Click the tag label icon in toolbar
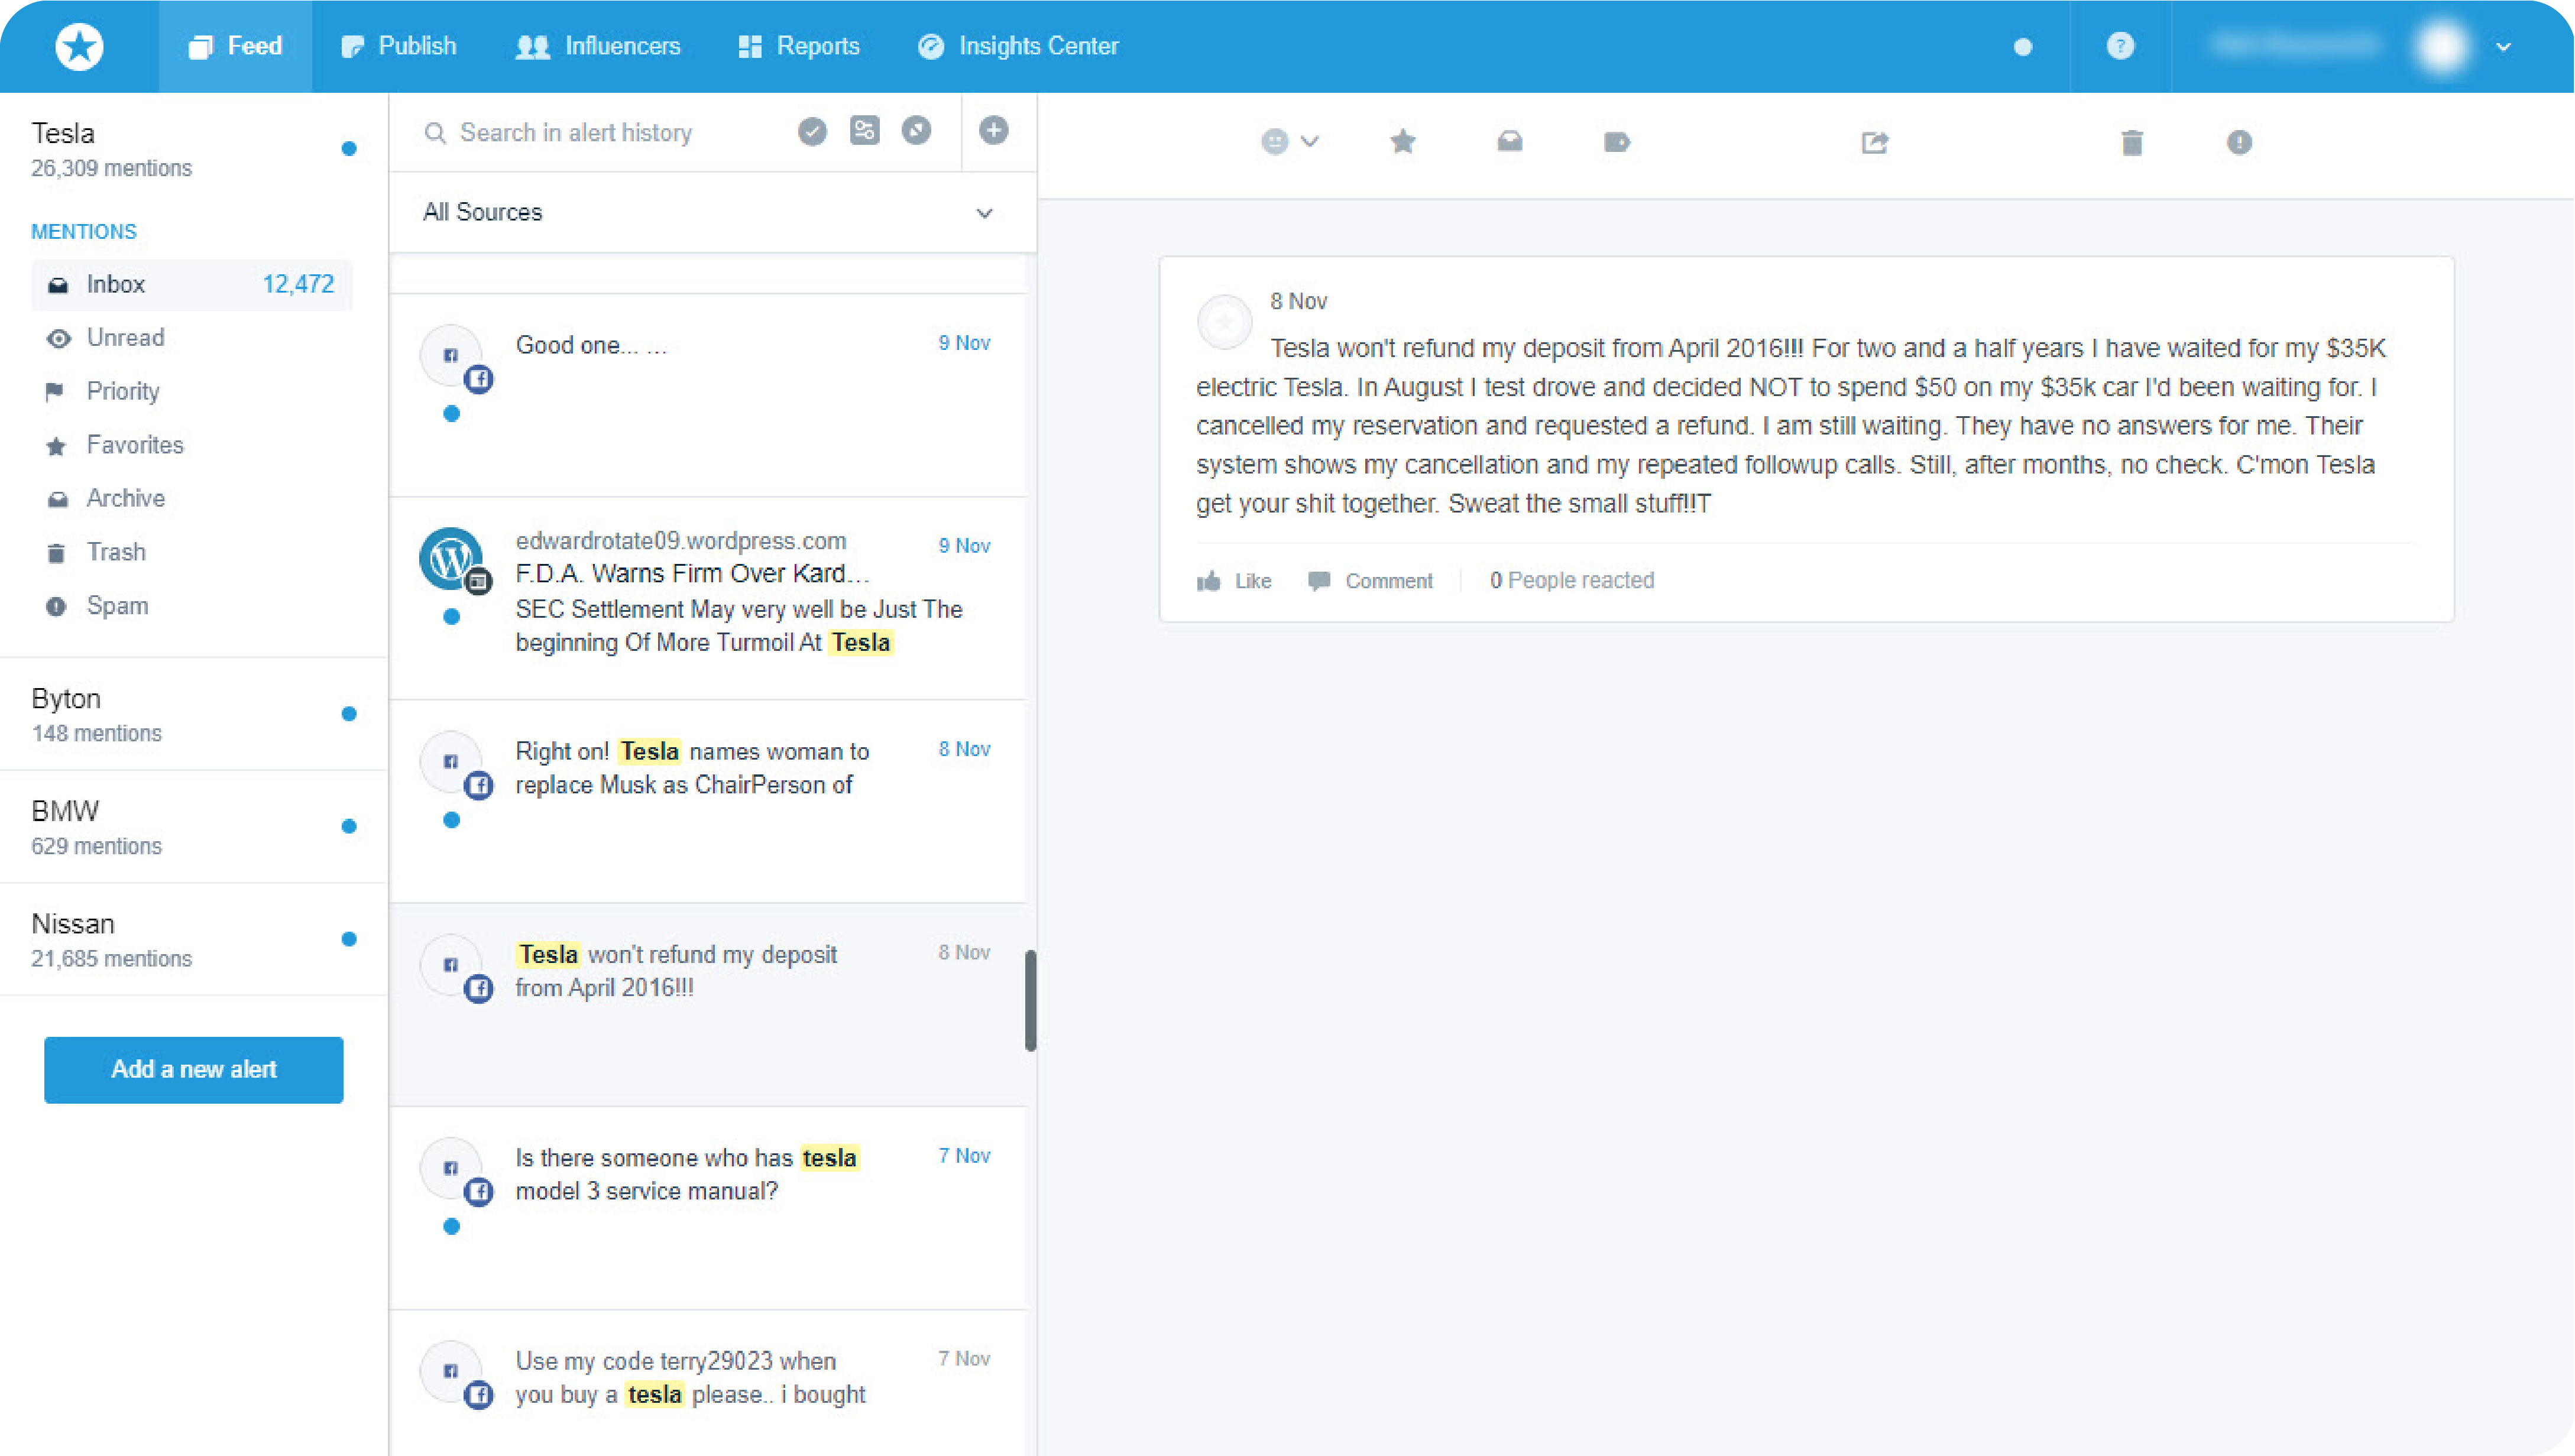The image size is (2575, 1456). pyautogui.click(x=1616, y=142)
